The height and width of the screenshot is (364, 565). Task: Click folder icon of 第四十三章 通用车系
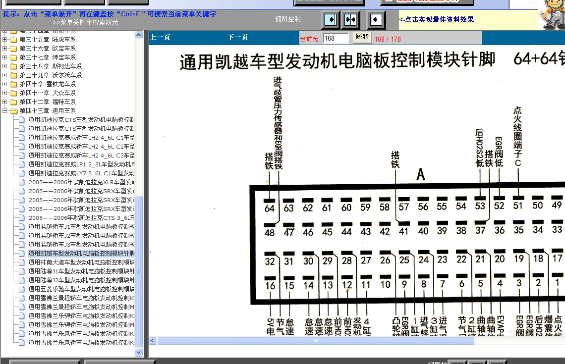(14, 111)
